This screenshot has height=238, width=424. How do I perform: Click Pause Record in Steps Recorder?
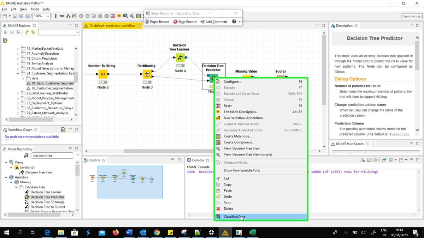157,22
